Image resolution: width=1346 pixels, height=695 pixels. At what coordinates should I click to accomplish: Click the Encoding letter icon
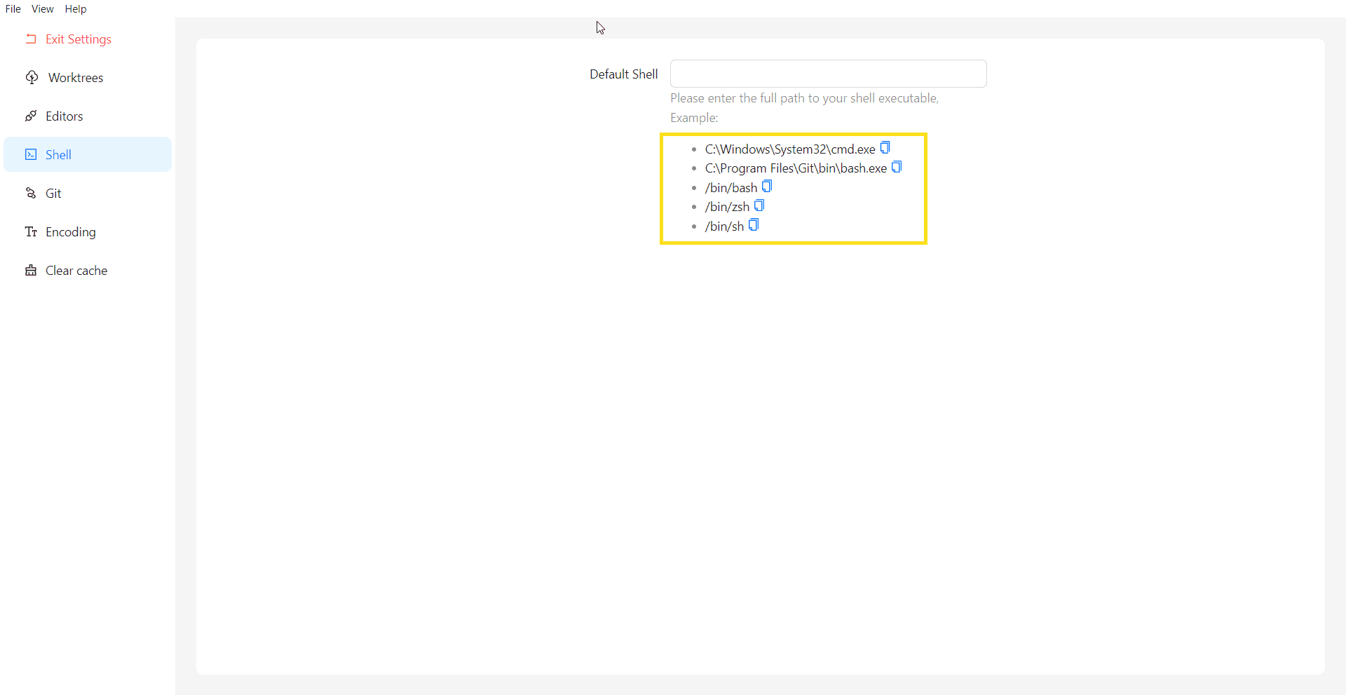(32, 231)
